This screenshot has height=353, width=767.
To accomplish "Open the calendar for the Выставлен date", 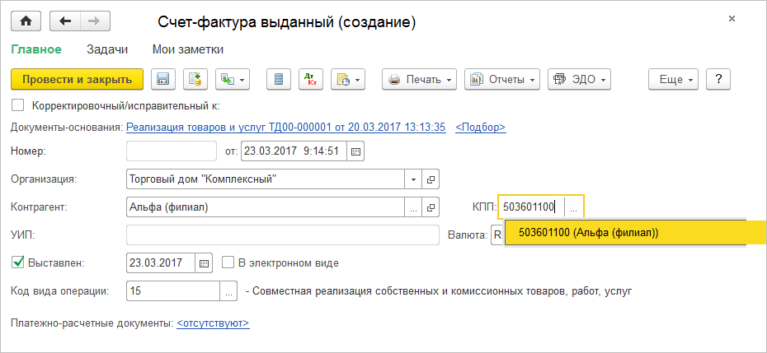I will point(204,263).
